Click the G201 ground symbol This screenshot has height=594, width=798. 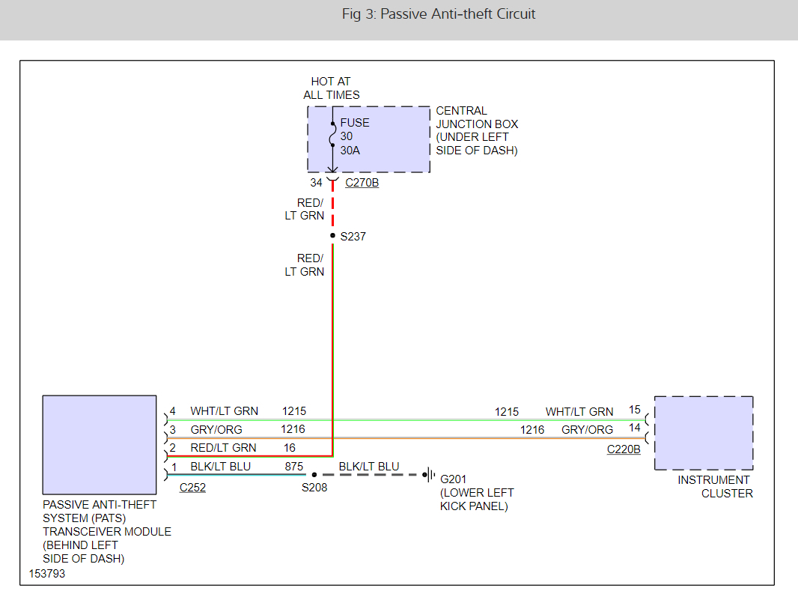pyautogui.click(x=429, y=475)
